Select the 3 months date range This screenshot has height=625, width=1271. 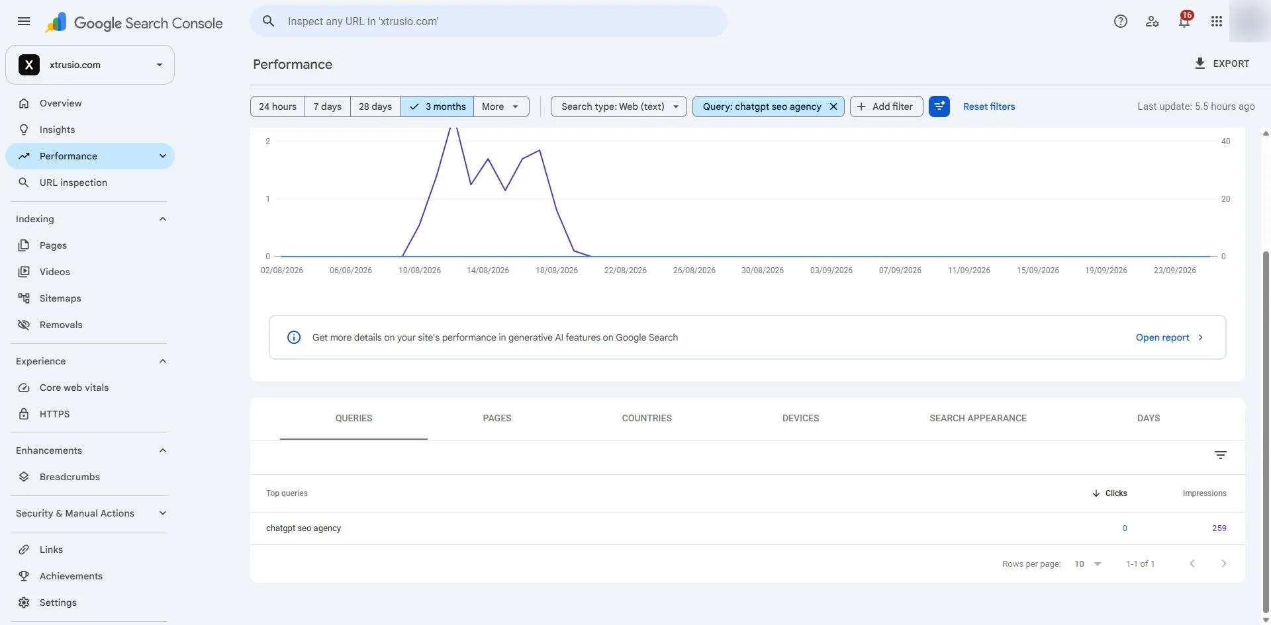click(438, 106)
